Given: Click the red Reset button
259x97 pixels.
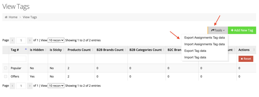Looking at the screenshot, I should pyautogui.click(x=246, y=59).
